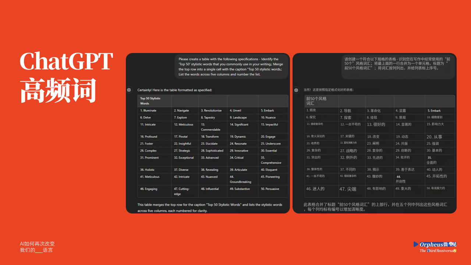
Task: Click the '1. Illuminate' cell in English table
Action: [154, 110]
